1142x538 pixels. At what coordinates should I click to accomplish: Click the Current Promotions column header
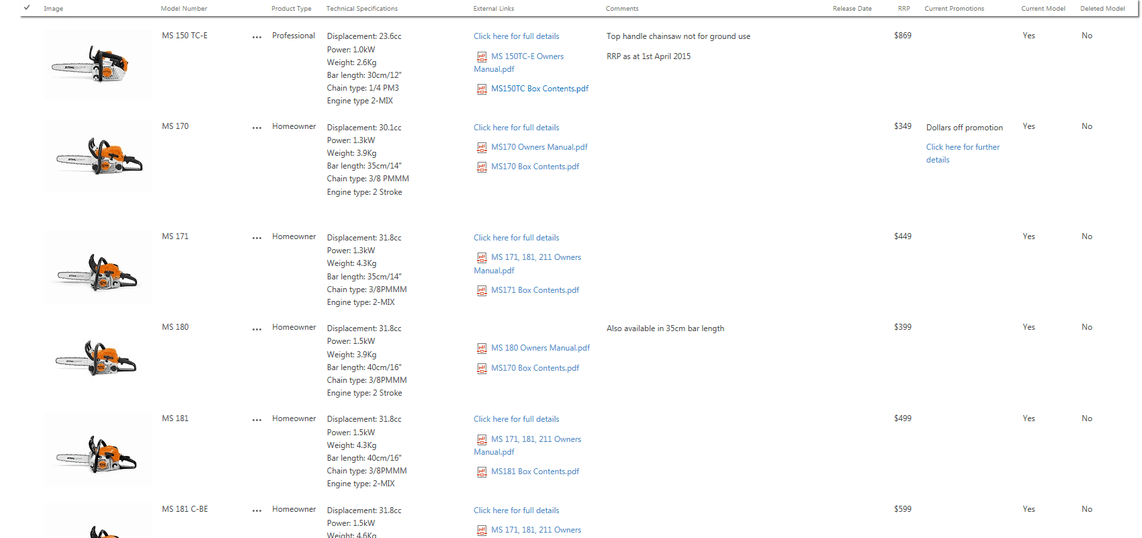pos(955,9)
